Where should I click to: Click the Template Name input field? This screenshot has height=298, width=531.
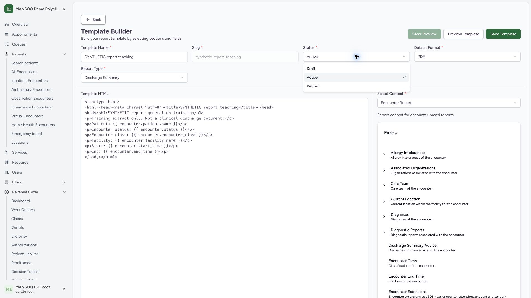[134, 57]
